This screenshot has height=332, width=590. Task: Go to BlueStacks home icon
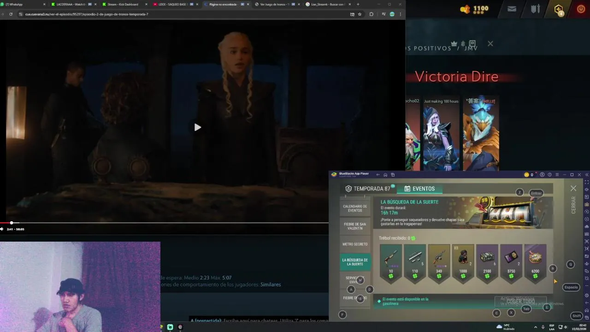click(385, 175)
